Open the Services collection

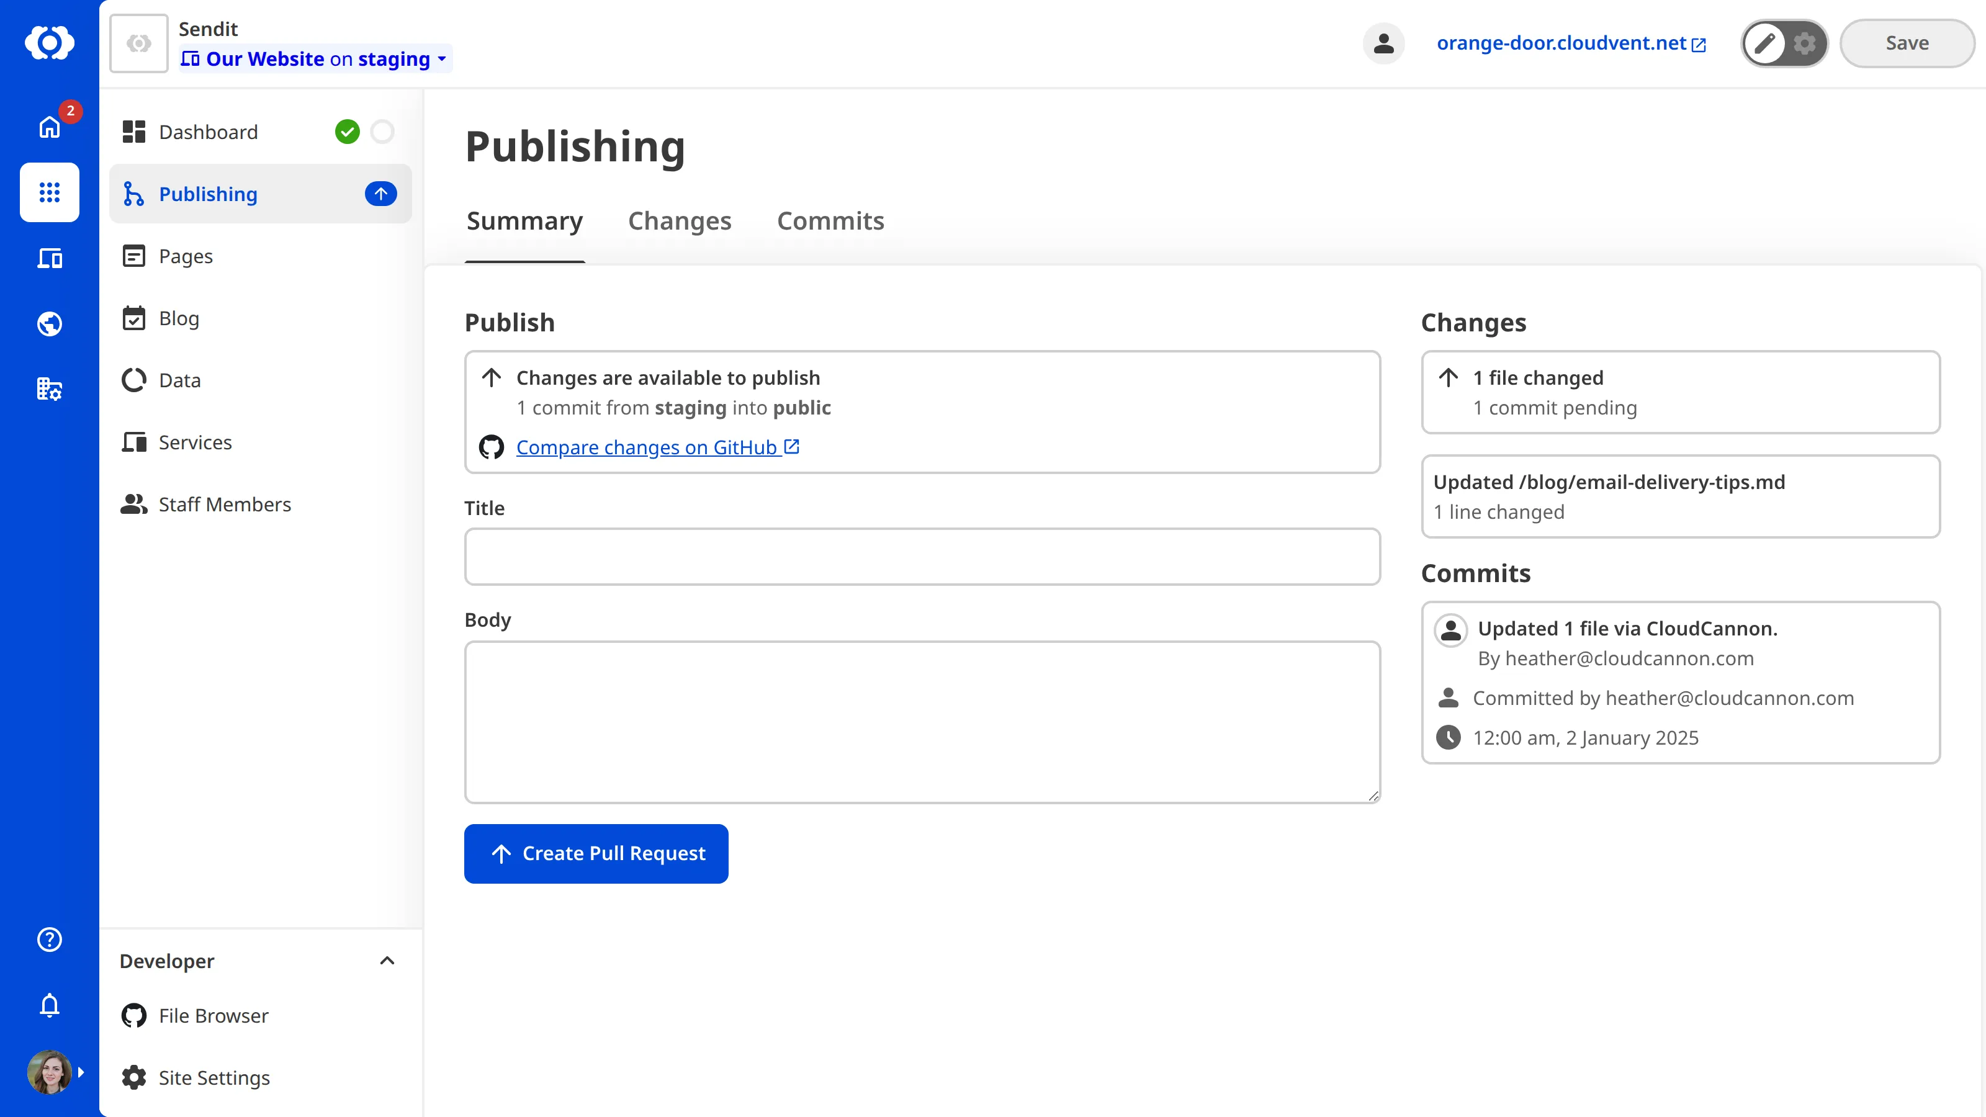click(261, 442)
